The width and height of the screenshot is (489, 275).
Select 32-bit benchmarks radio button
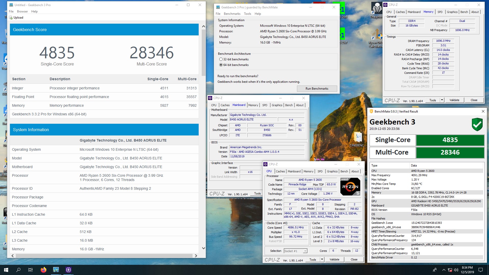[x=221, y=59]
